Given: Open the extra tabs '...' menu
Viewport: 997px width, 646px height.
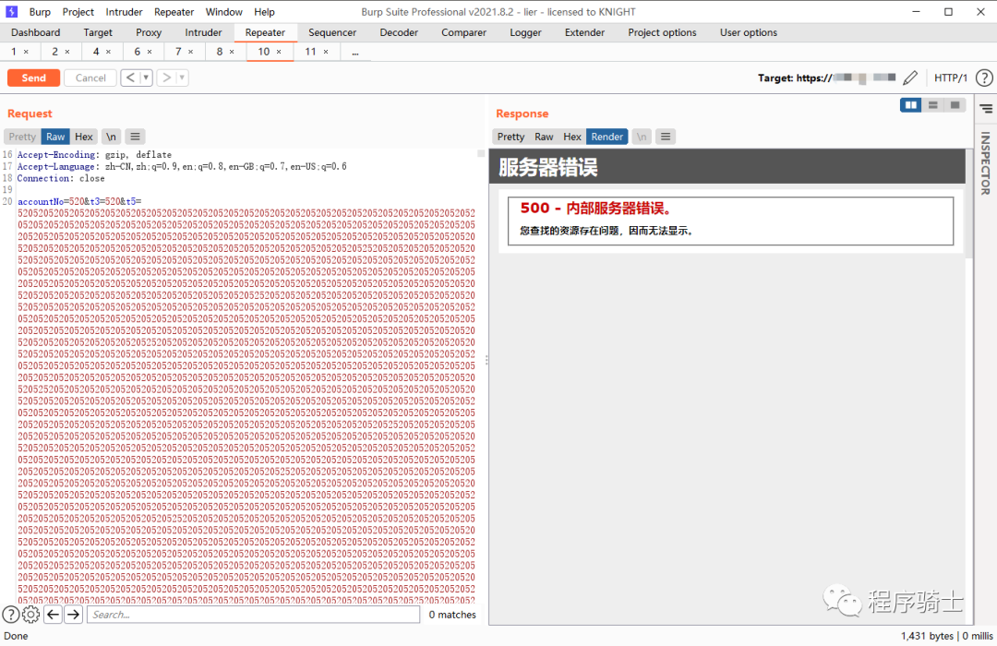Looking at the screenshot, I should tap(355, 53).
